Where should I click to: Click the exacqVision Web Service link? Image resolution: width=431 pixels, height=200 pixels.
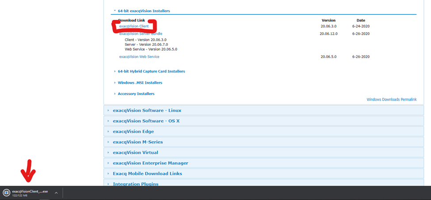click(x=139, y=57)
